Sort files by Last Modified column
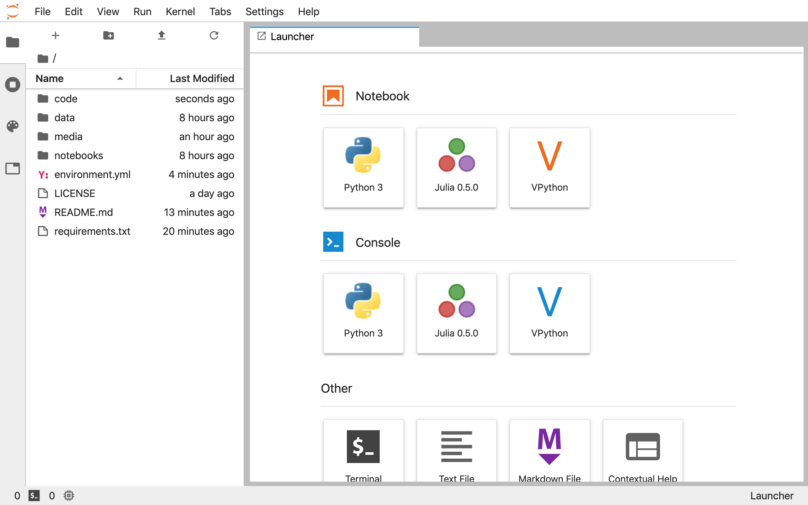 pos(190,79)
